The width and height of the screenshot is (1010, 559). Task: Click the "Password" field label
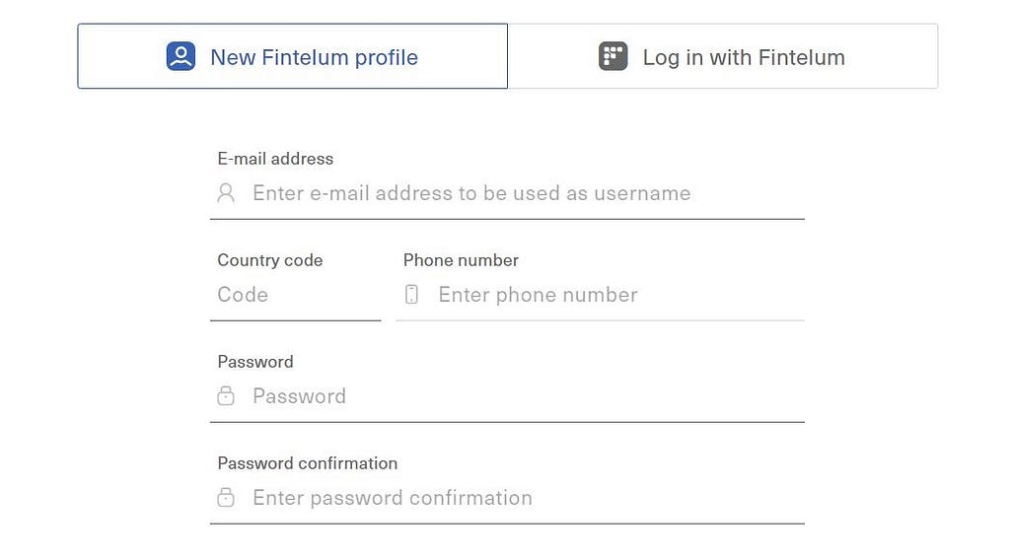point(254,362)
